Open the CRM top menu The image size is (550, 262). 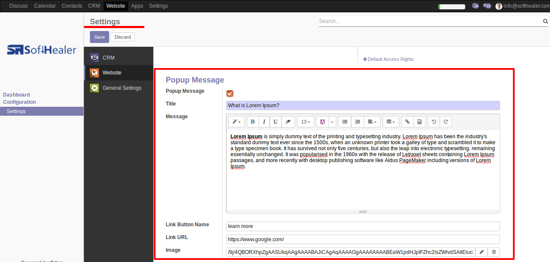(x=94, y=6)
